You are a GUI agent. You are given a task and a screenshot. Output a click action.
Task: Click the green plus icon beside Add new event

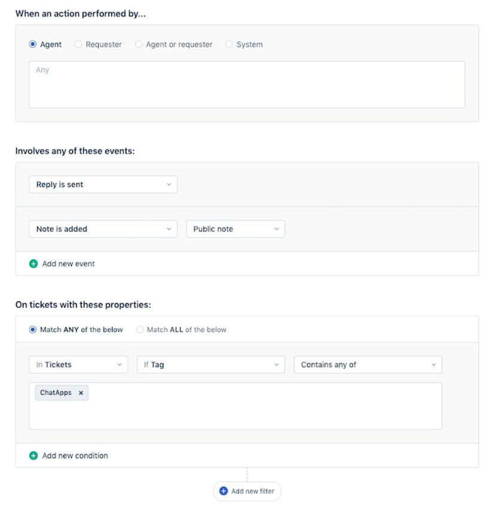(x=34, y=264)
